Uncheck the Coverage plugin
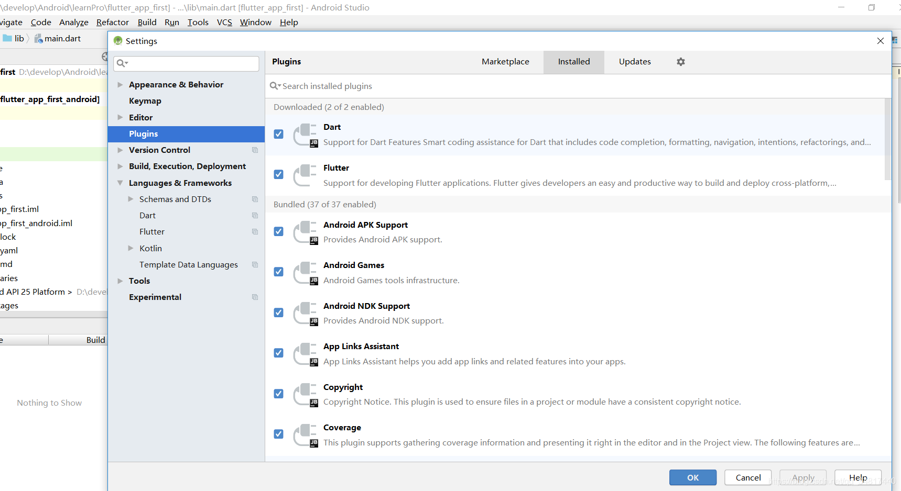Screen dimensions: 901x491 coord(279,434)
